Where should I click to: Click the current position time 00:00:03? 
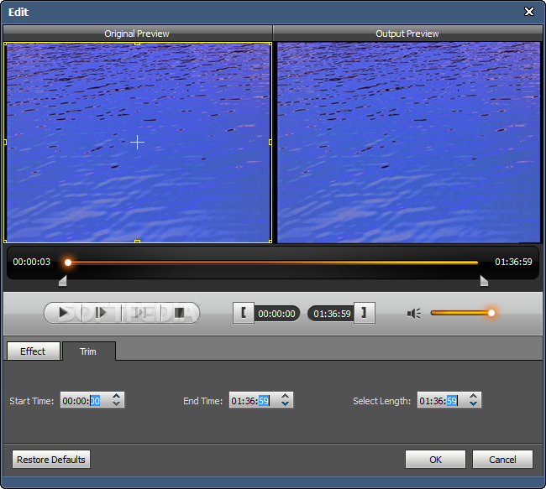[32, 262]
